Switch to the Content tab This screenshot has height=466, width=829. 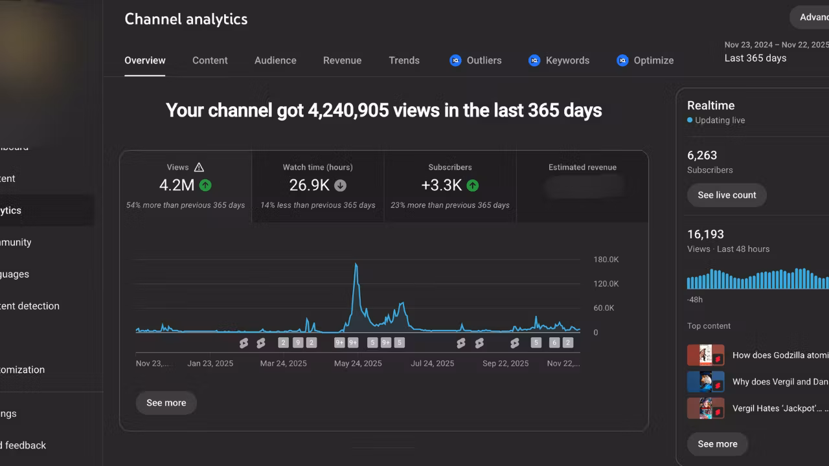click(210, 60)
